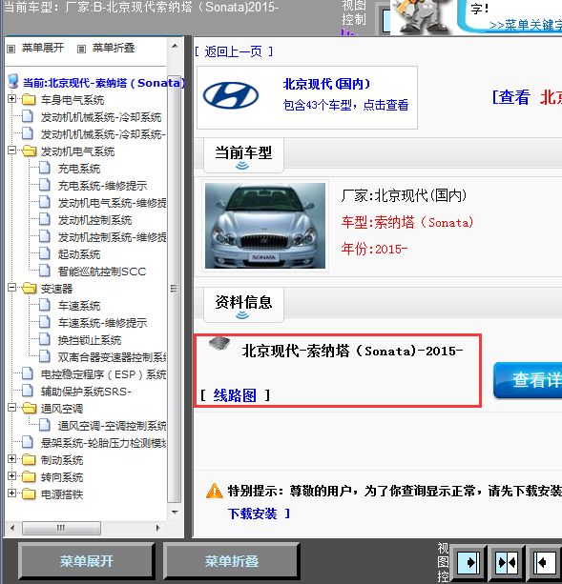Click 包含43个车型，点击查看 link
This screenshot has height=584, width=562.
click(x=345, y=105)
